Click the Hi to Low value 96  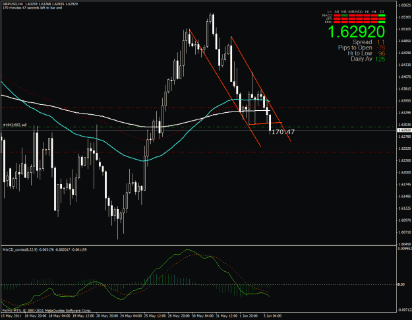click(x=382, y=53)
